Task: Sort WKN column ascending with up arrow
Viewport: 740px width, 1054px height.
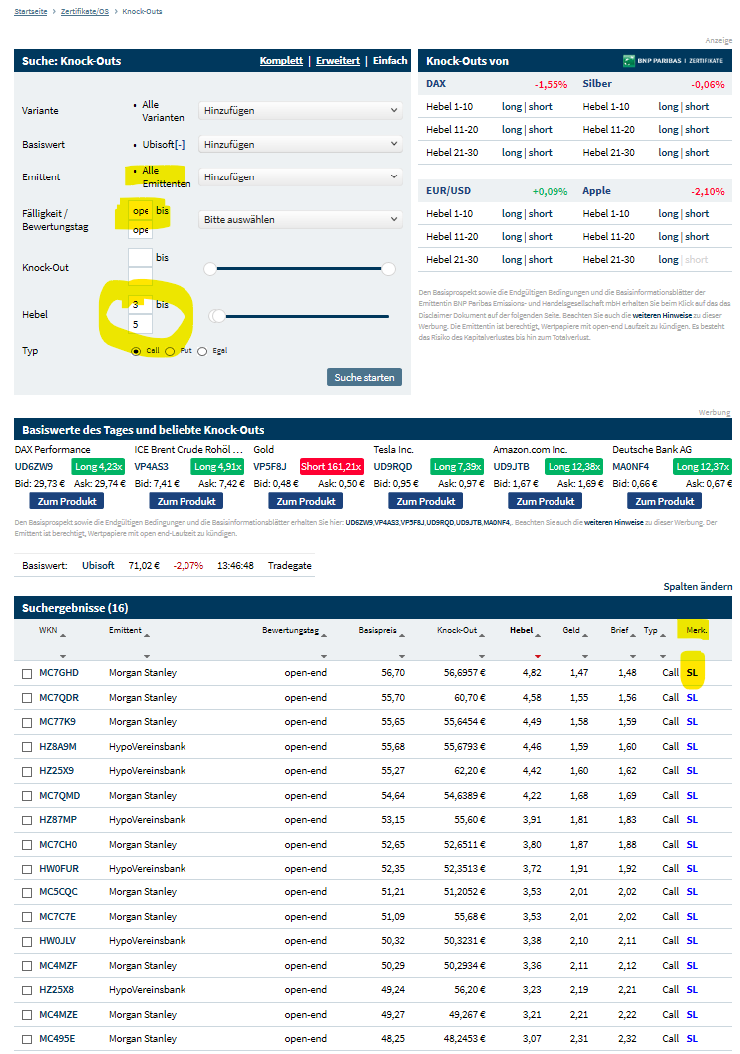Action: 63,635
